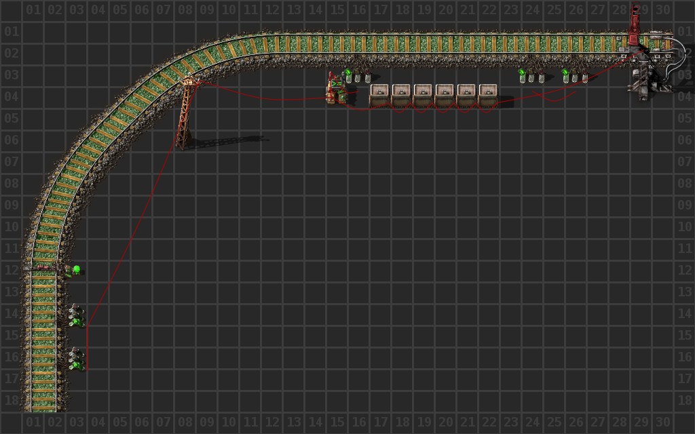Click right ruler row label 08
The height and width of the screenshot is (434, 695).
[684, 183]
